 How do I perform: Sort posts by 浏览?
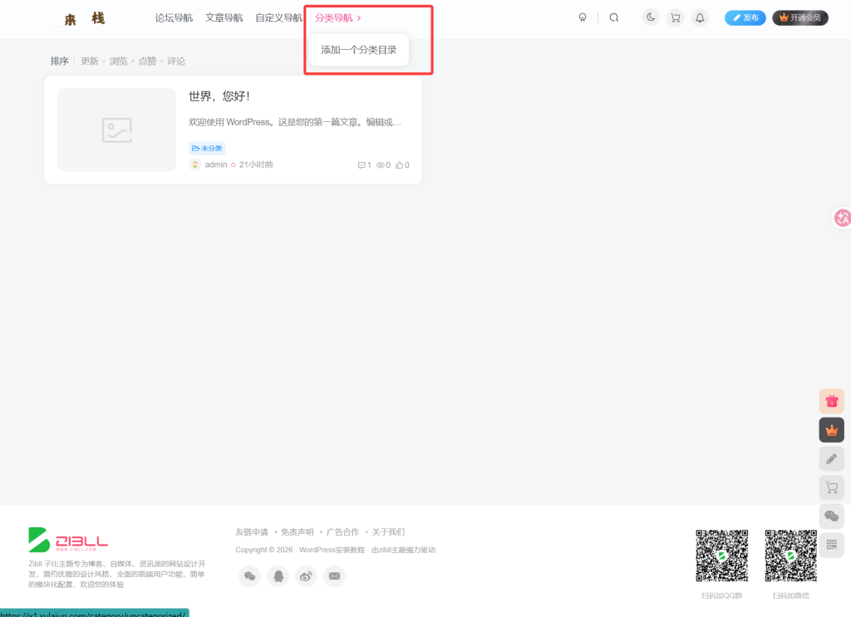[x=118, y=61]
